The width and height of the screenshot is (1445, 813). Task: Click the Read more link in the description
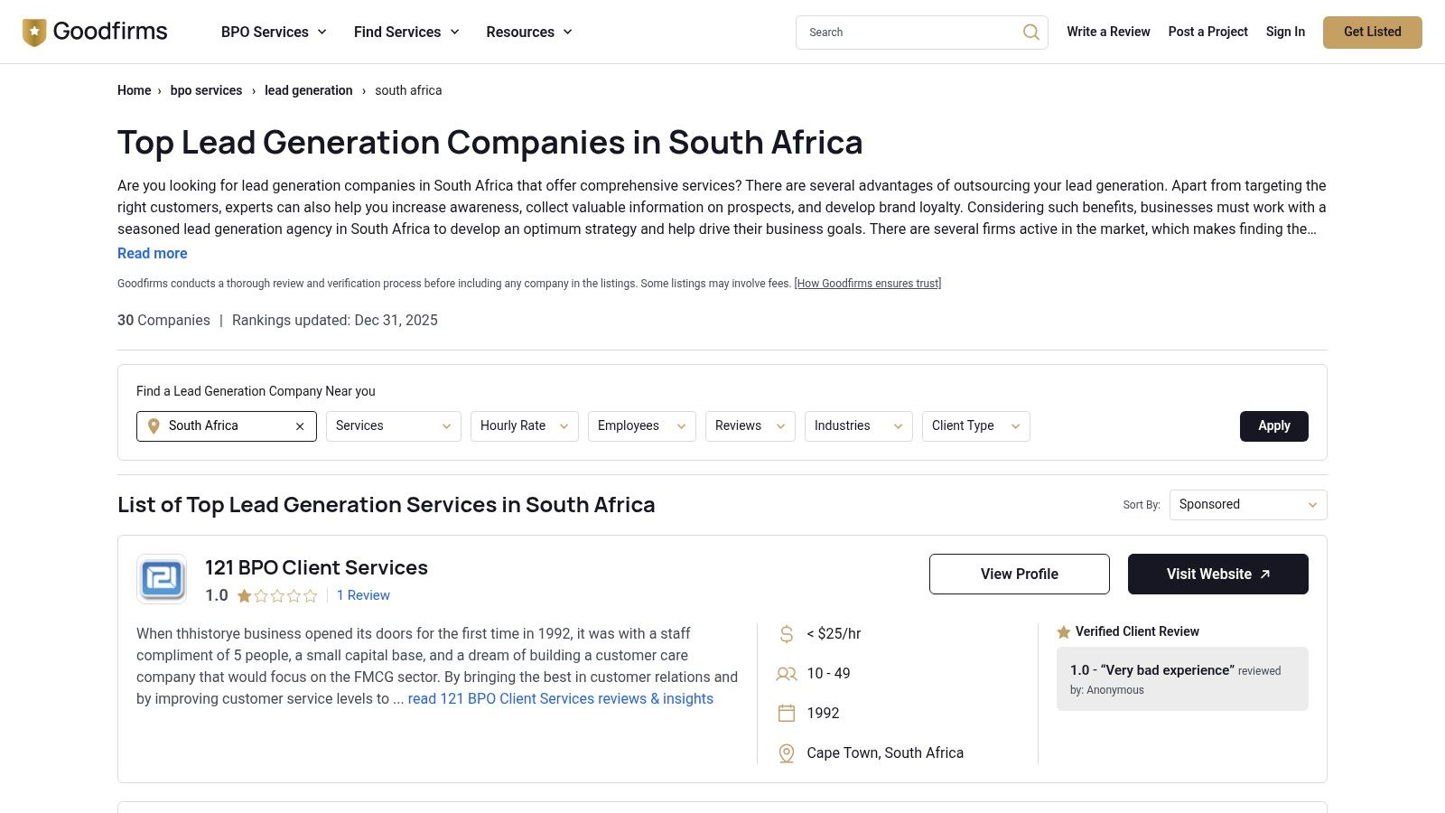click(x=152, y=253)
